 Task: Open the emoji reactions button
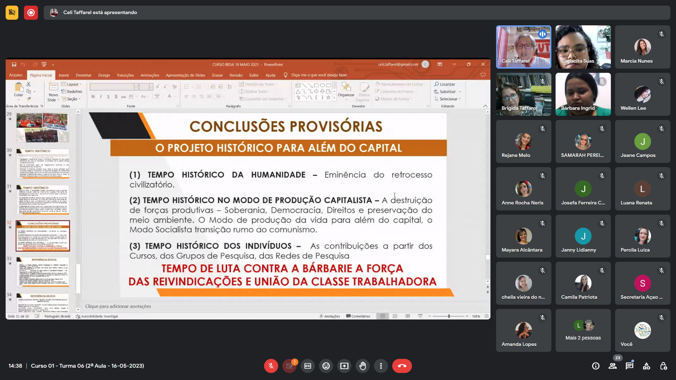point(326,366)
